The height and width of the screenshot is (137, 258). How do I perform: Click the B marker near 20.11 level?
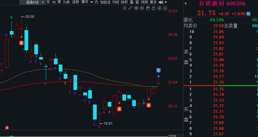(x=149, y=105)
